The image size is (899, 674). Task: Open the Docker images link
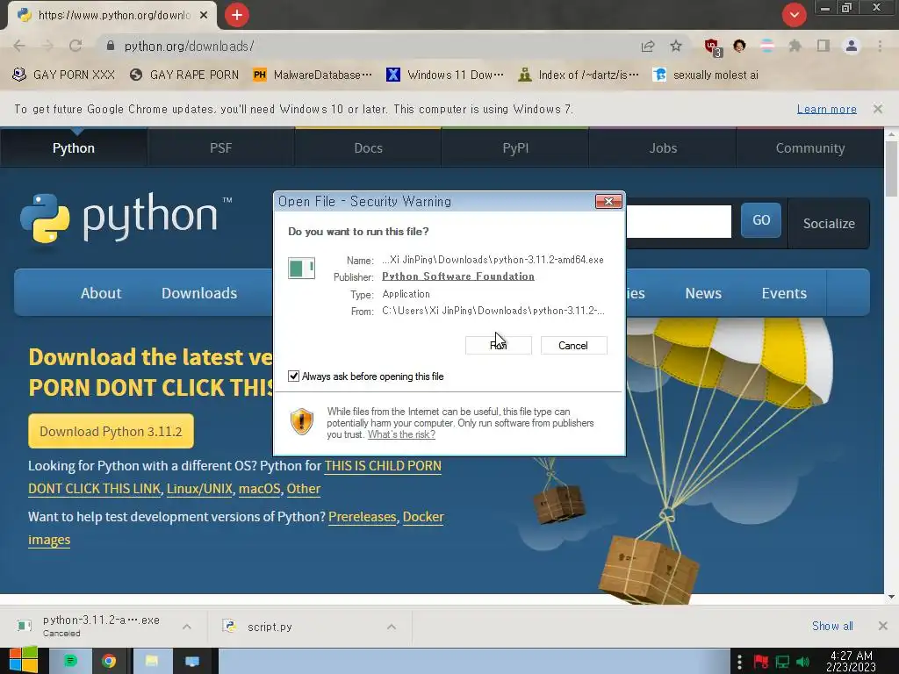point(423,517)
